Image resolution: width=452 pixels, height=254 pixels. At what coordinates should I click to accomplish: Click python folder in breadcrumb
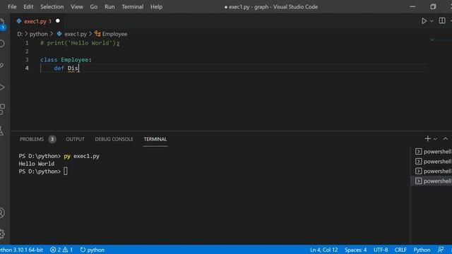click(x=39, y=34)
